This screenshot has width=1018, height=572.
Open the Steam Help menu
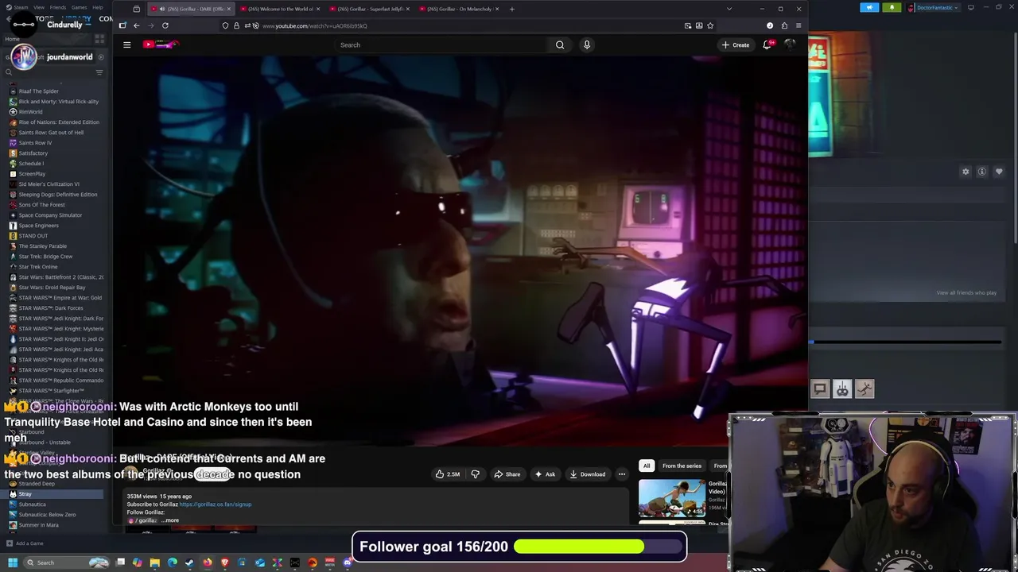tap(97, 7)
